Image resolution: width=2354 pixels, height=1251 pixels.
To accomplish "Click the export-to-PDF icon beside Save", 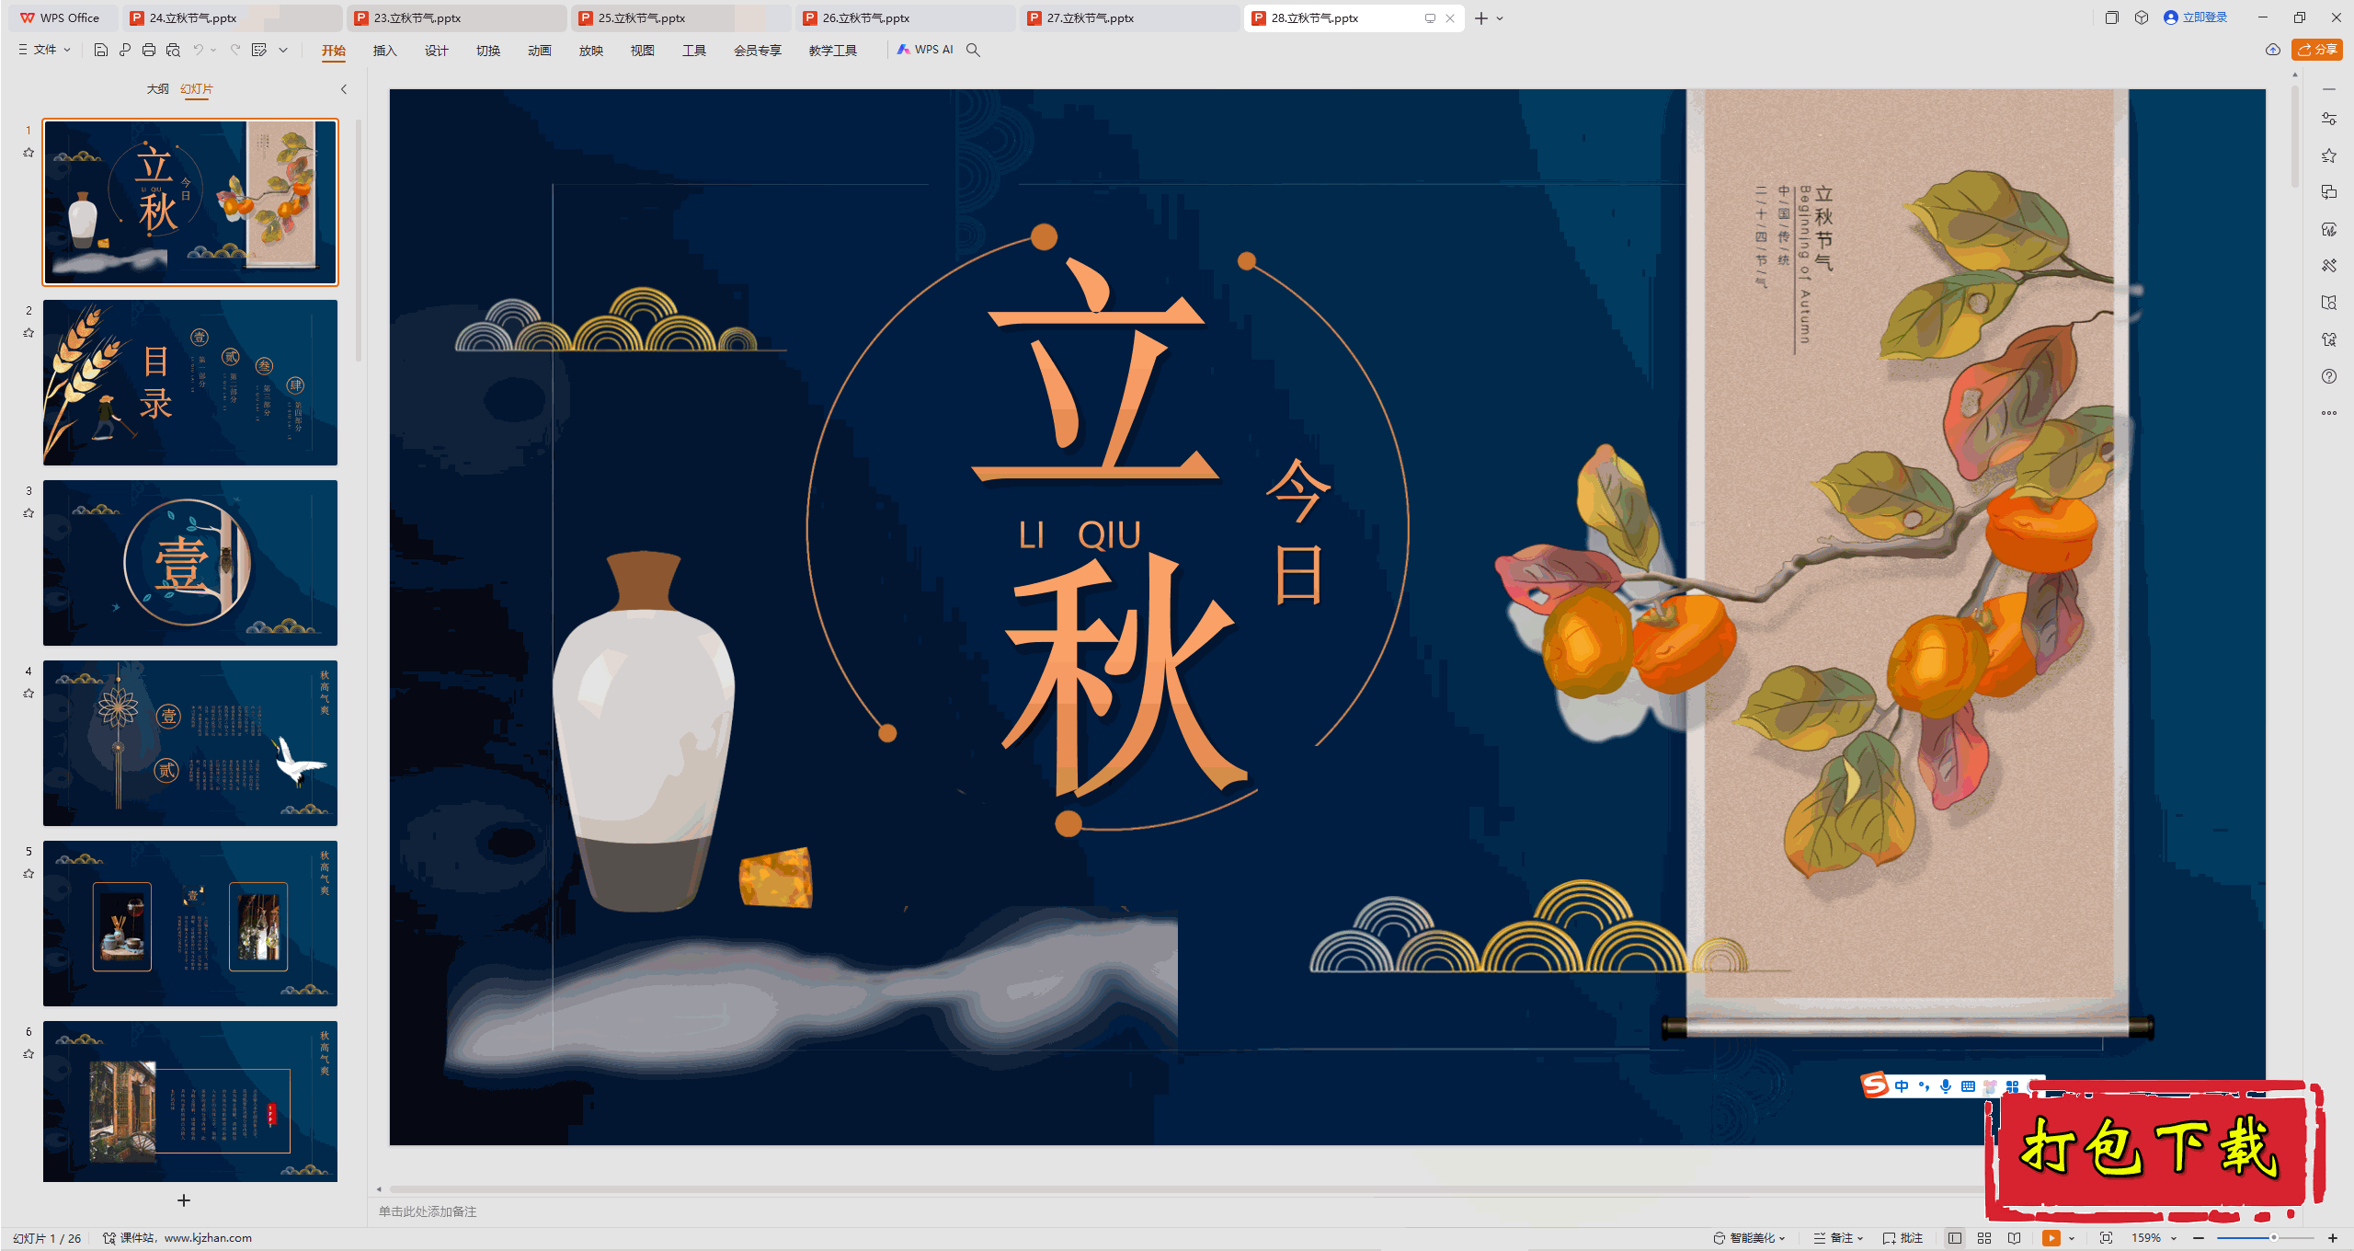I will click(125, 50).
